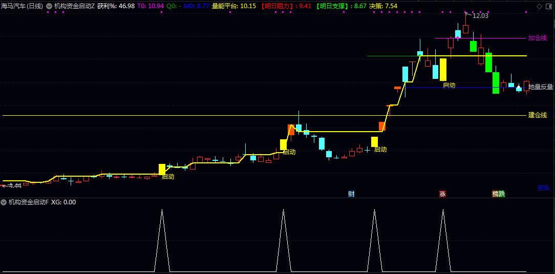This screenshot has width=555, height=274.
Task: Click the orange 榜 event marker
Action: (x=495, y=194)
